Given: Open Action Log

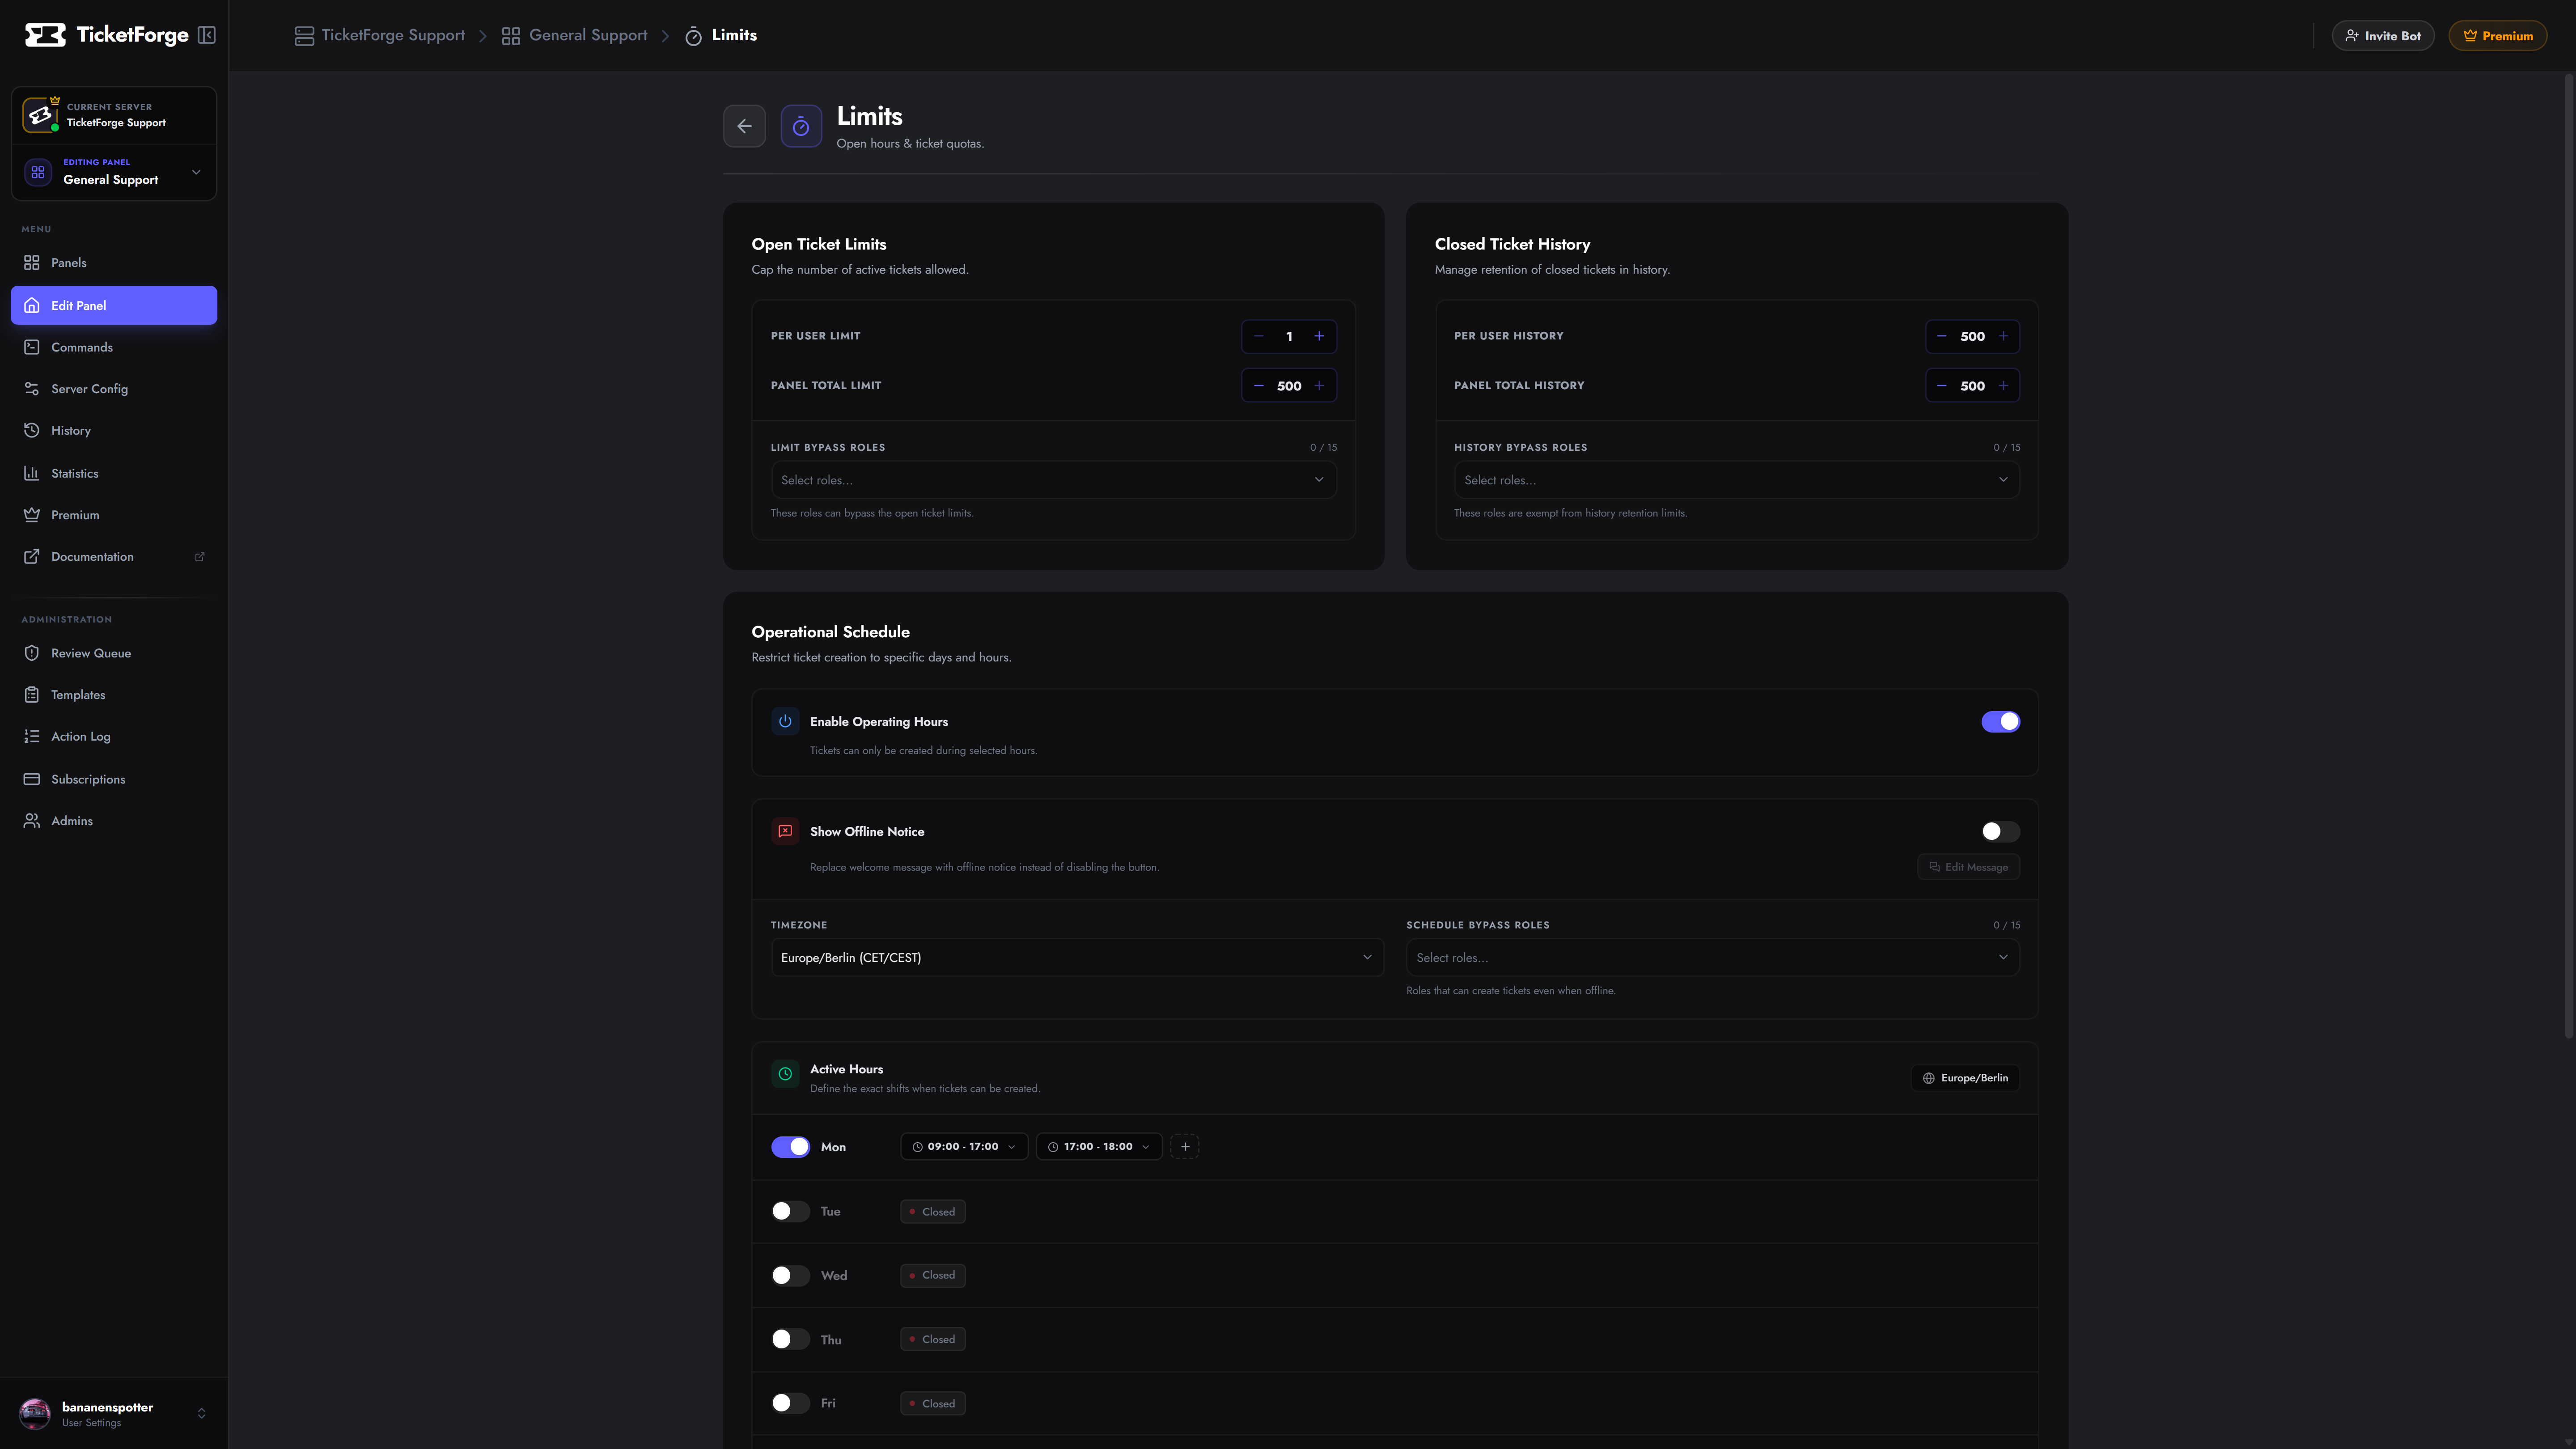Looking at the screenshot, I should click(114, 737).
